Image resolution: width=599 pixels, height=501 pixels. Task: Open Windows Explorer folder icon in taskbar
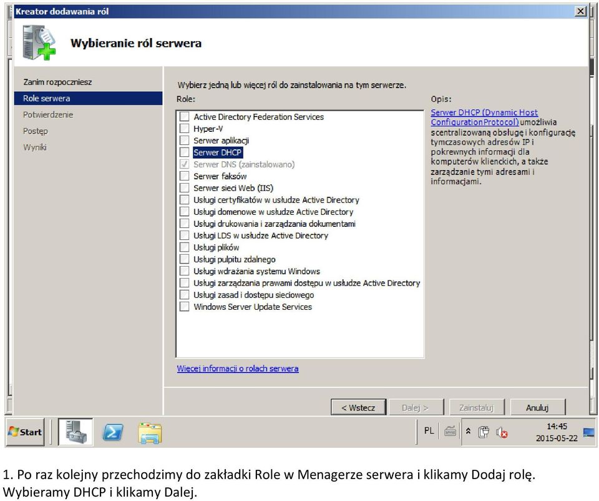[150, 433]
